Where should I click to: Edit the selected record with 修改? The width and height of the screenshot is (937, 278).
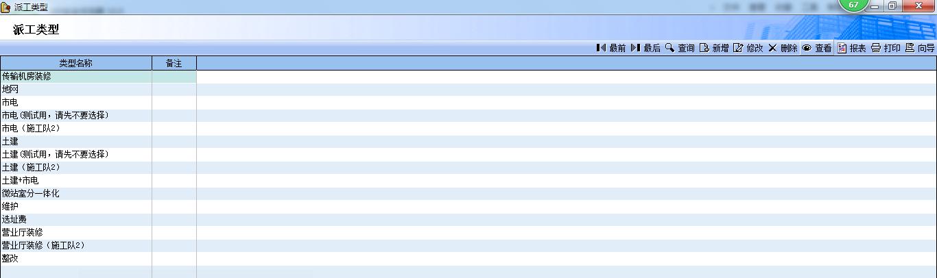point(748,48)
